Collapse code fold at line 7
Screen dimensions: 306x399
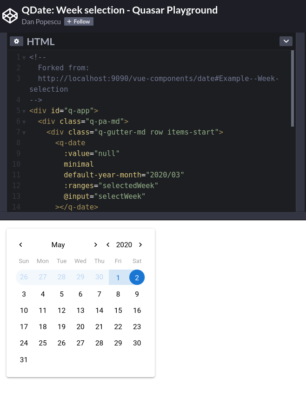pos(24,133)
